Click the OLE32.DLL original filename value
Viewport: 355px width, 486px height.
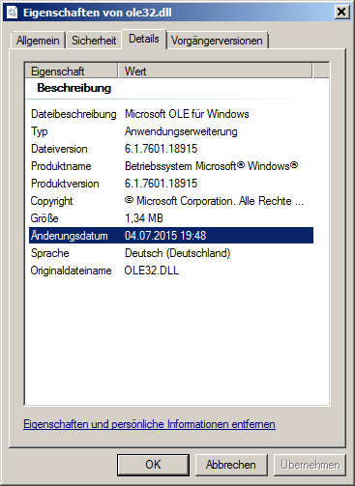coord(152,271)
